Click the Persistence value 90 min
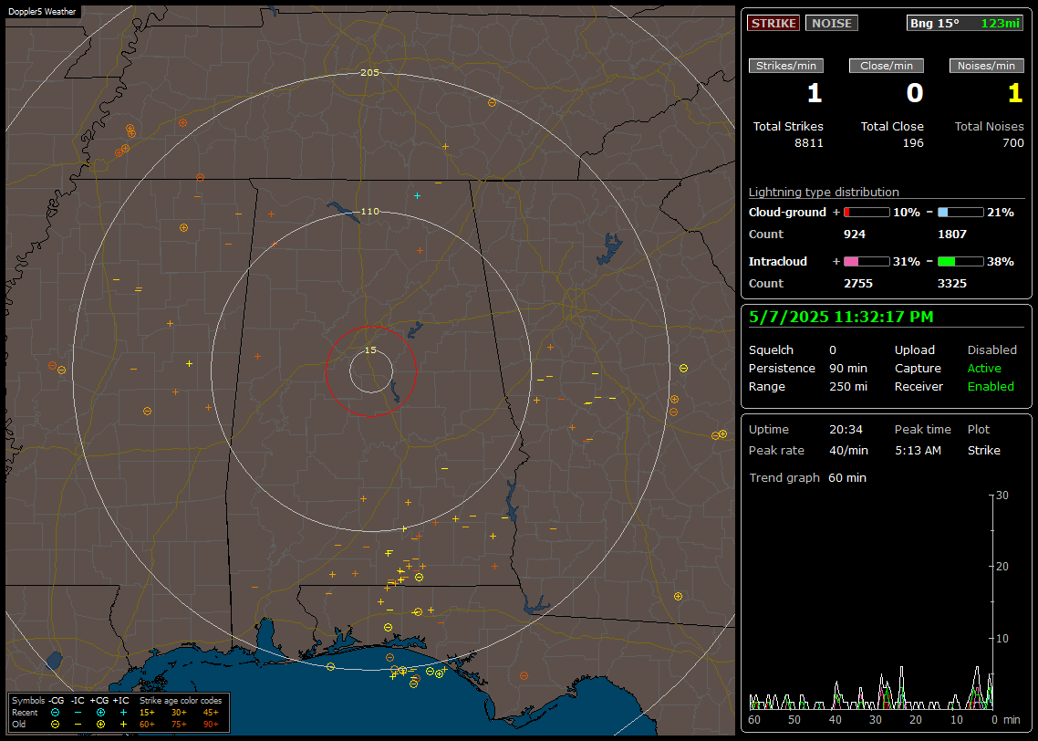This screenshot has width=1038, height=741. [x=848, y=368]
